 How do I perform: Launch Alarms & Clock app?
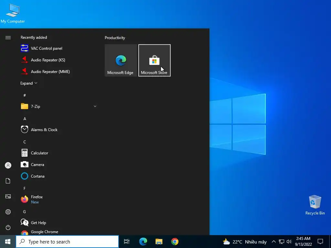click(59, 130)
